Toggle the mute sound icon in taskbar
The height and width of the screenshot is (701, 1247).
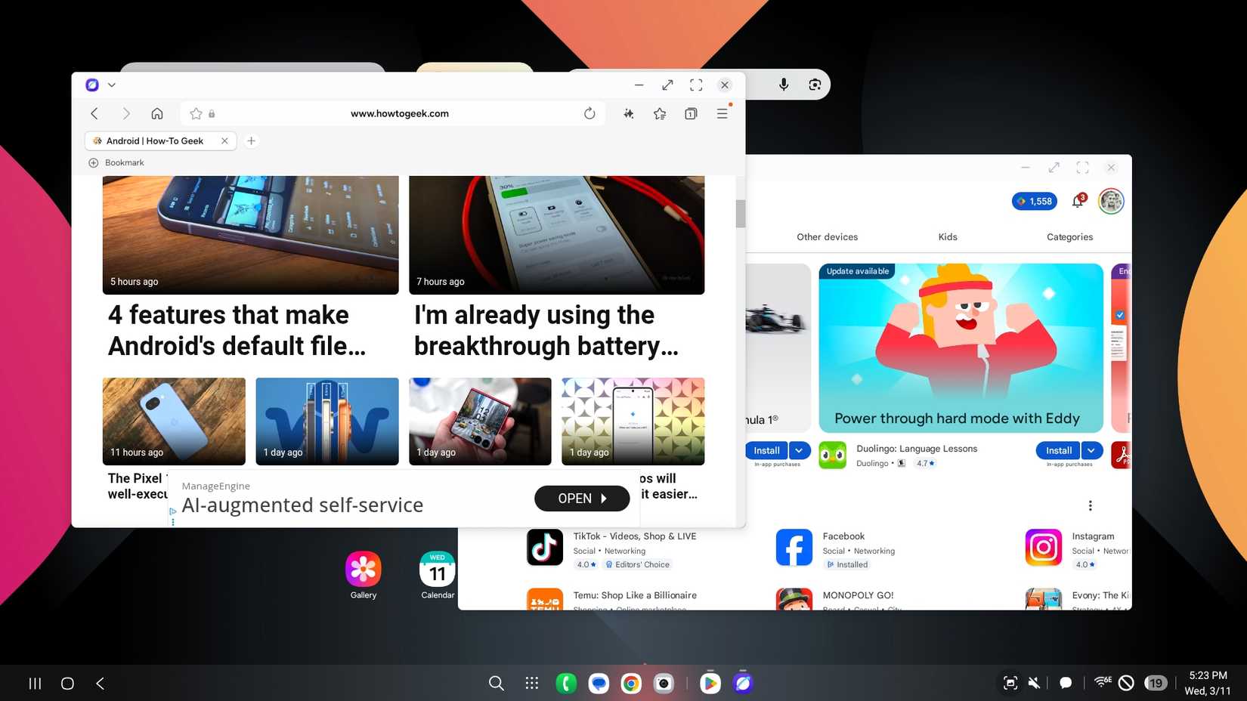point(1034,683)
